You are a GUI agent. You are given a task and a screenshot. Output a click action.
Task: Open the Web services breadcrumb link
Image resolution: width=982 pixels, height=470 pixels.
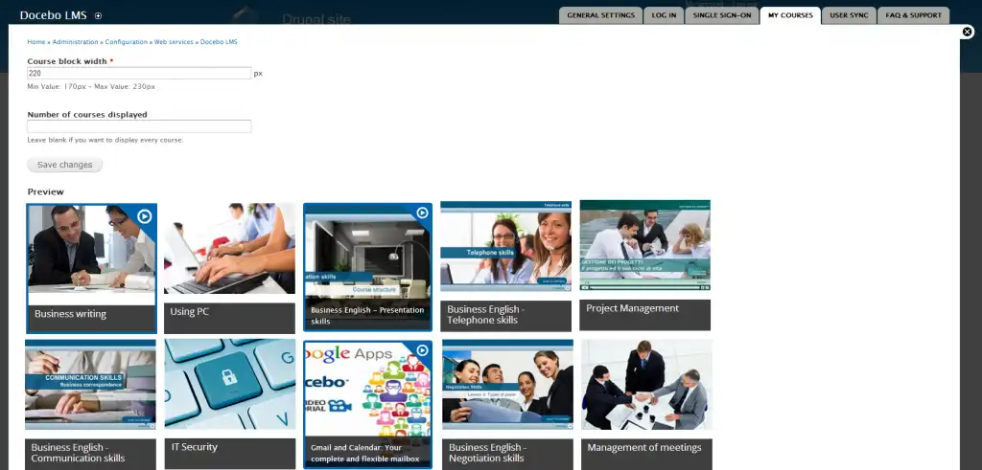(174, 42)
